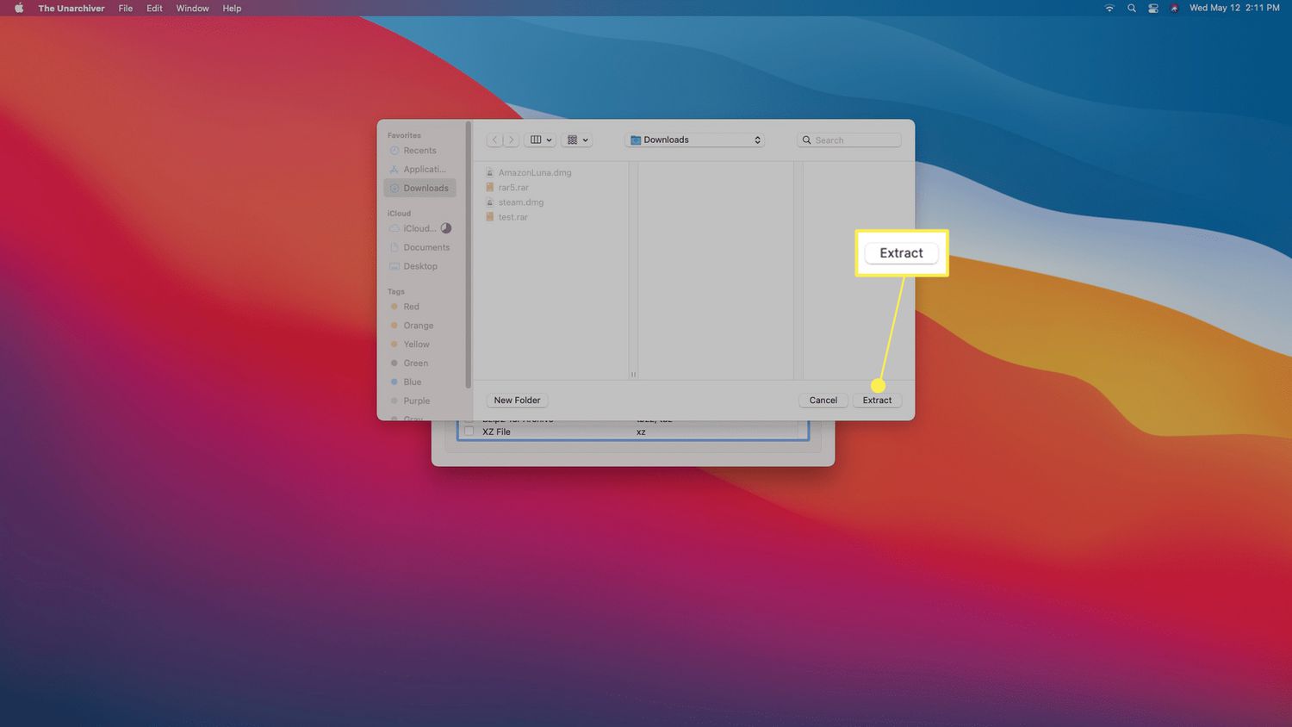Image resolution: width=1292 pixels, height=727 pixels.
Task: Open the Help menu
Action: click(232, 9)
